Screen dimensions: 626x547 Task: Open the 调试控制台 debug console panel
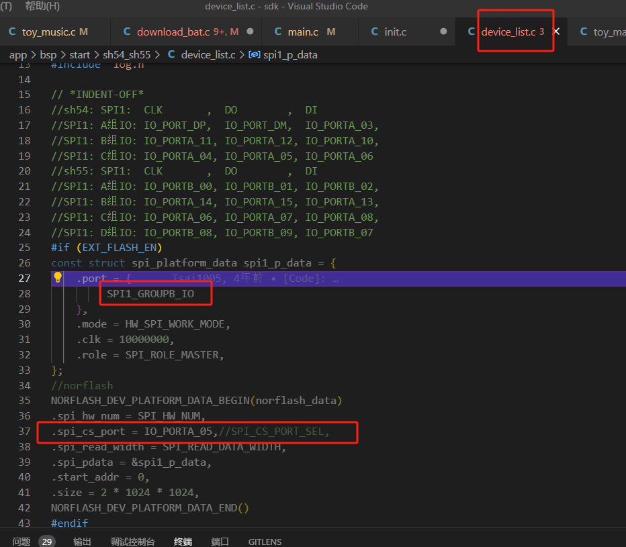pyautogui.click(x=132, y=542)
